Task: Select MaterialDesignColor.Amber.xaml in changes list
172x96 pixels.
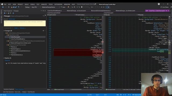Action: click(x=21, y=43)
